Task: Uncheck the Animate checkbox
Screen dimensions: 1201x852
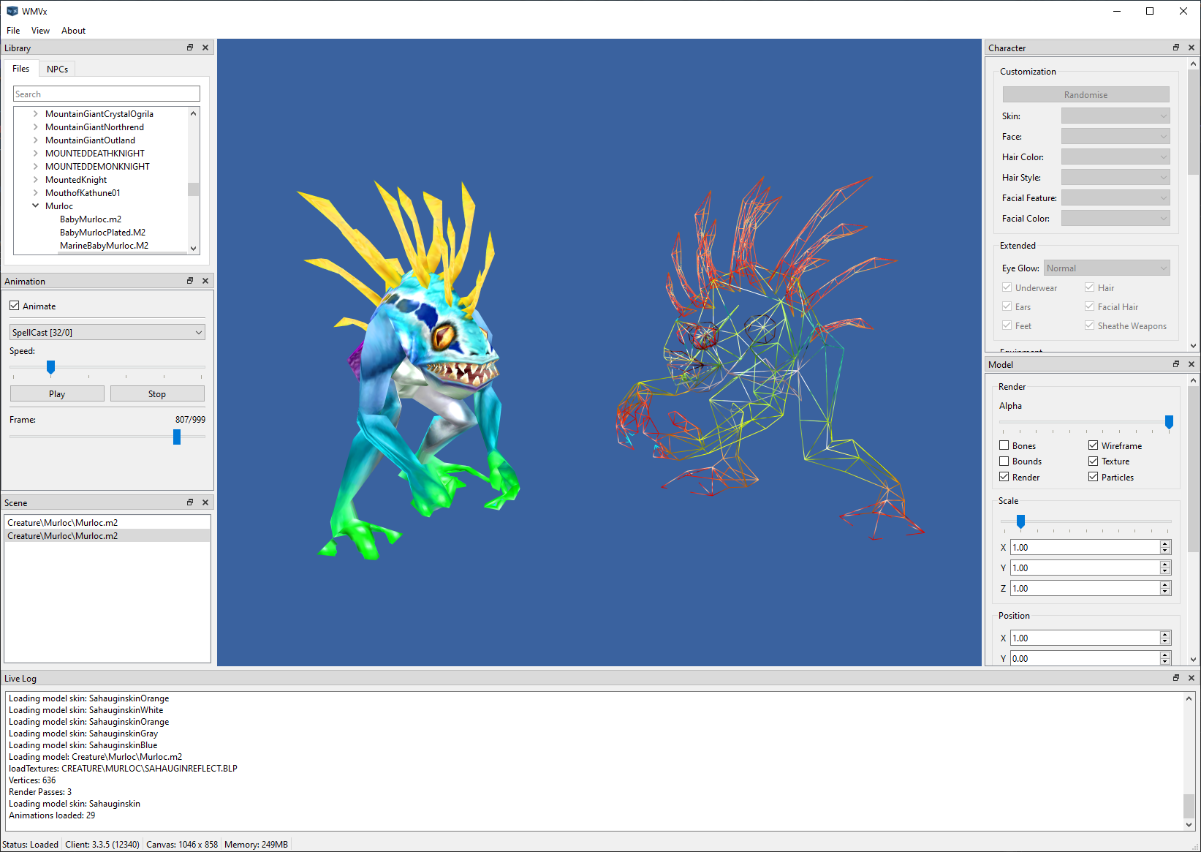Action: point(15,306)
